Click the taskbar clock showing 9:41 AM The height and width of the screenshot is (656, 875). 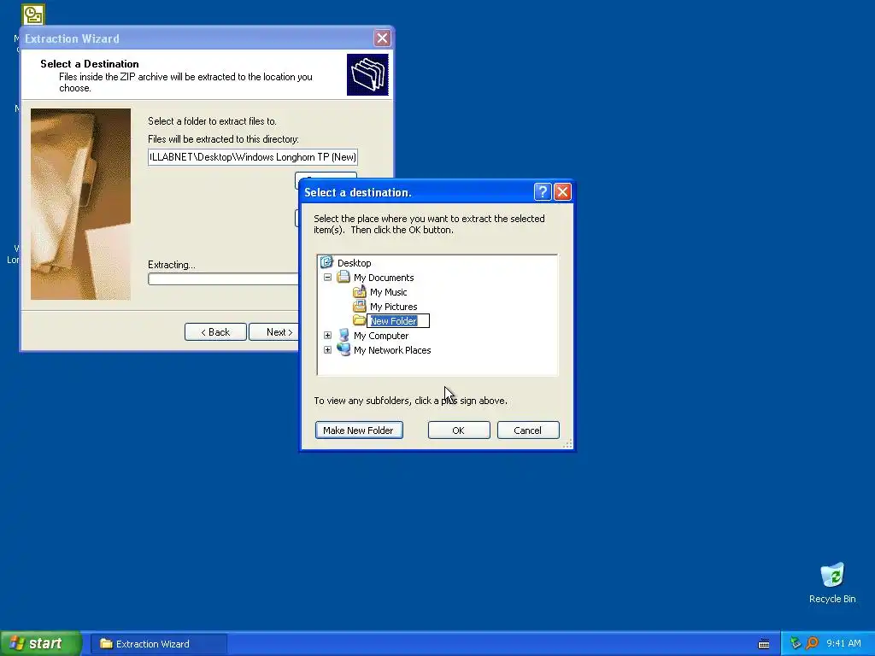843,643
